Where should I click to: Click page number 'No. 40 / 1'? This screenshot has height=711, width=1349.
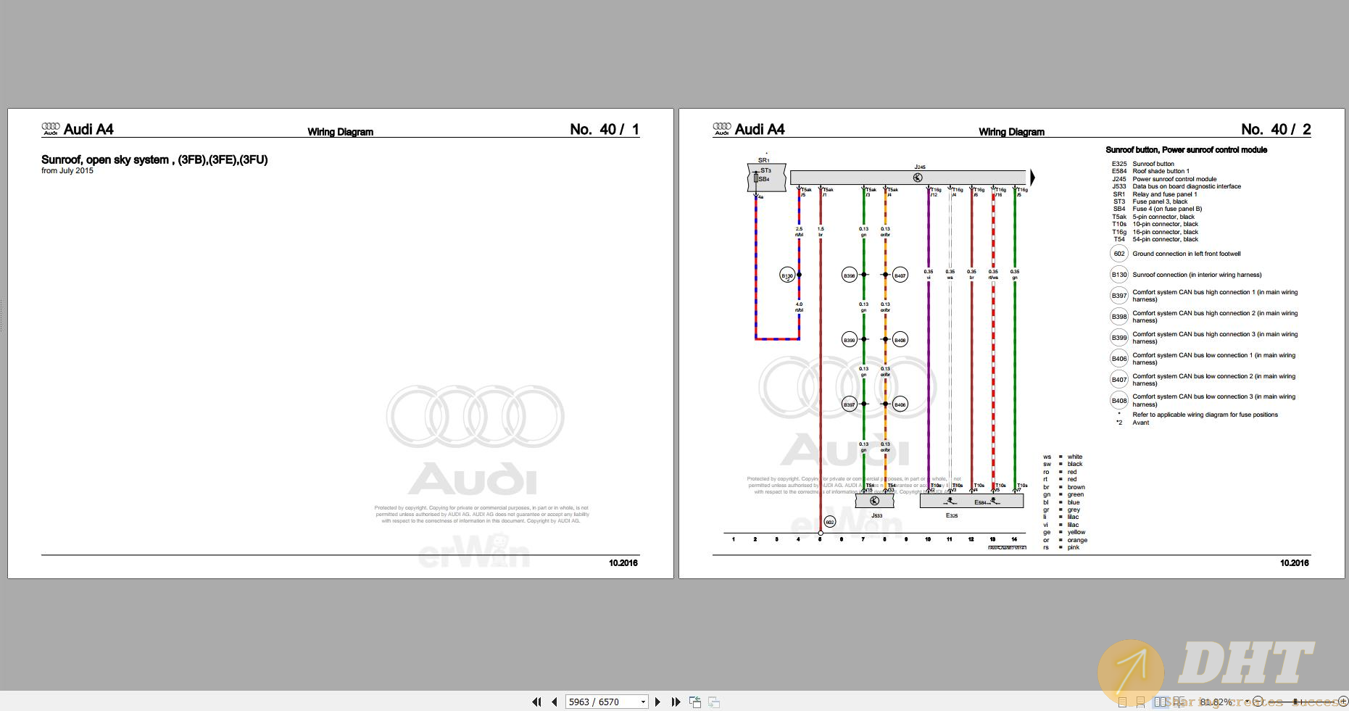pos(605,129)
